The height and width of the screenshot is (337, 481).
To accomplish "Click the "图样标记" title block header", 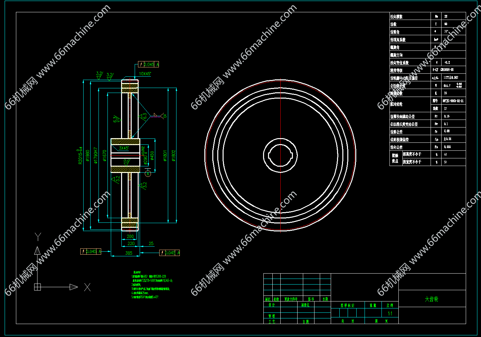I will 347,305.
